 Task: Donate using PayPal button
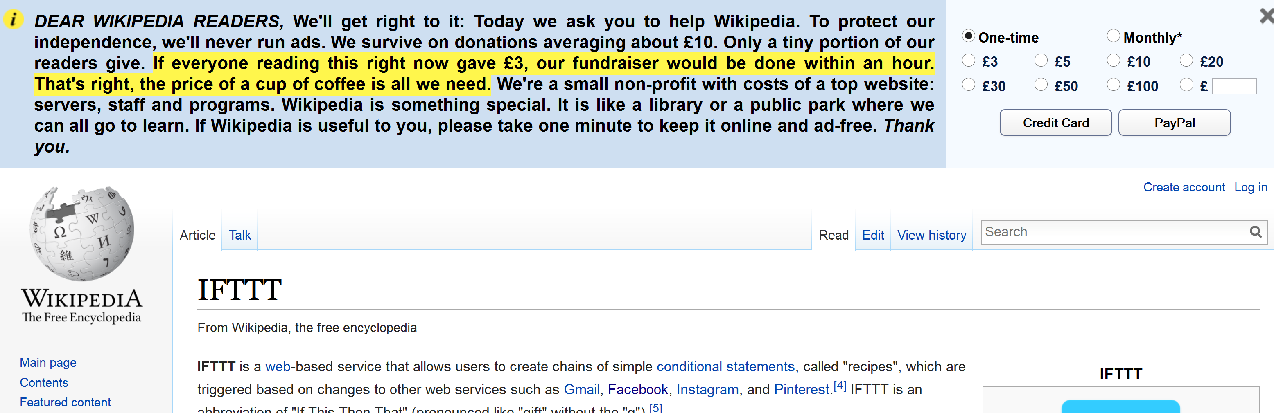pyautogui.click(x=1175, y=123)
